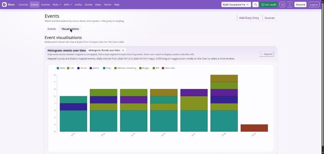
Task: Toggle Demo series in legend
Action: [x=61, y=68]
